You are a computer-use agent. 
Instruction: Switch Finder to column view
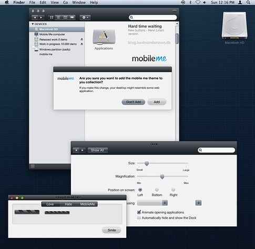pyautogui.click(x=65, y=17)
